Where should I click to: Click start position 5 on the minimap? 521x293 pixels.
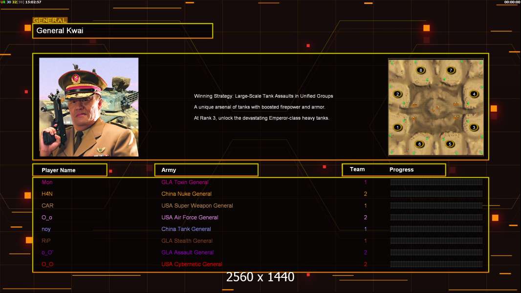450,144
